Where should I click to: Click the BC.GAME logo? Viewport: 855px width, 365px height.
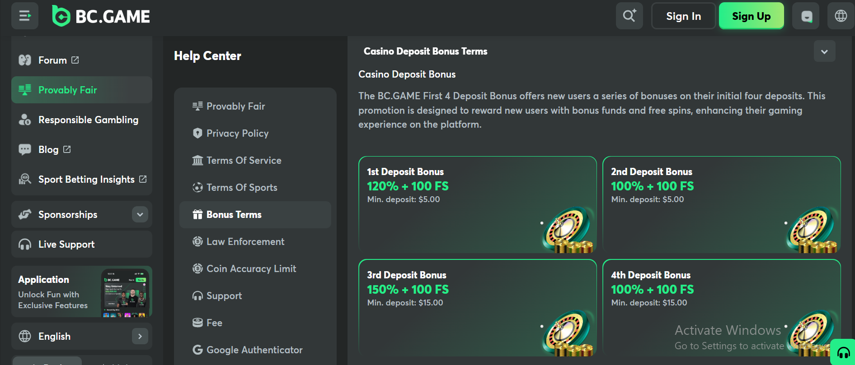pos(101,16)
